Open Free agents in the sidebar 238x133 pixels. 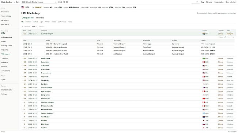[x=5, y=24]
